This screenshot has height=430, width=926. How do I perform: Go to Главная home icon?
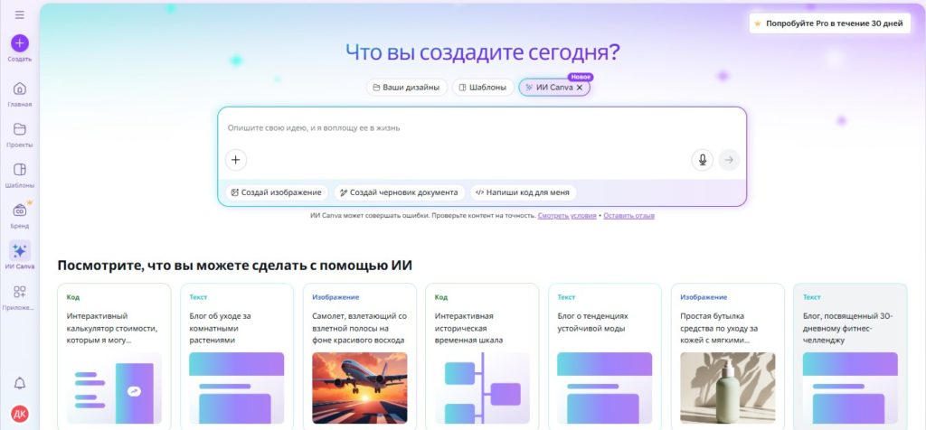click(20, 89)
